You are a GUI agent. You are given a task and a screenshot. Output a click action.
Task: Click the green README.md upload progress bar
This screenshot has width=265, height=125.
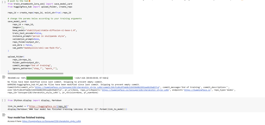coord(49,78)
